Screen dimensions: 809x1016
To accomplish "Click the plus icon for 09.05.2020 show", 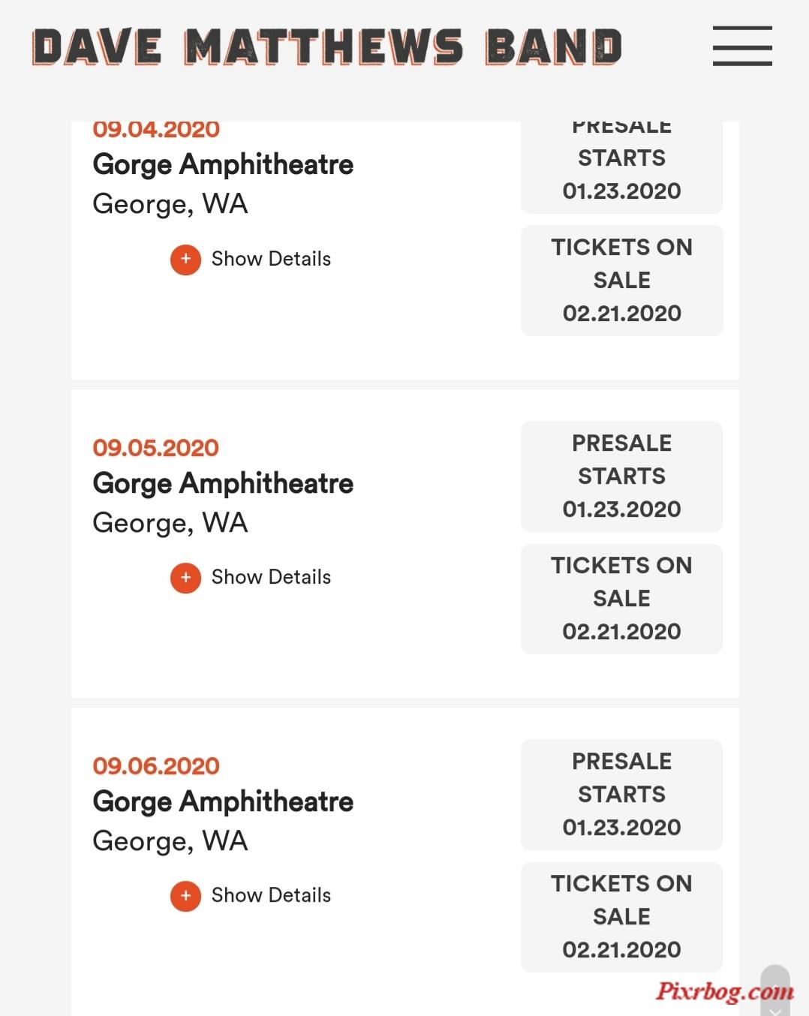I will point(185,578).
